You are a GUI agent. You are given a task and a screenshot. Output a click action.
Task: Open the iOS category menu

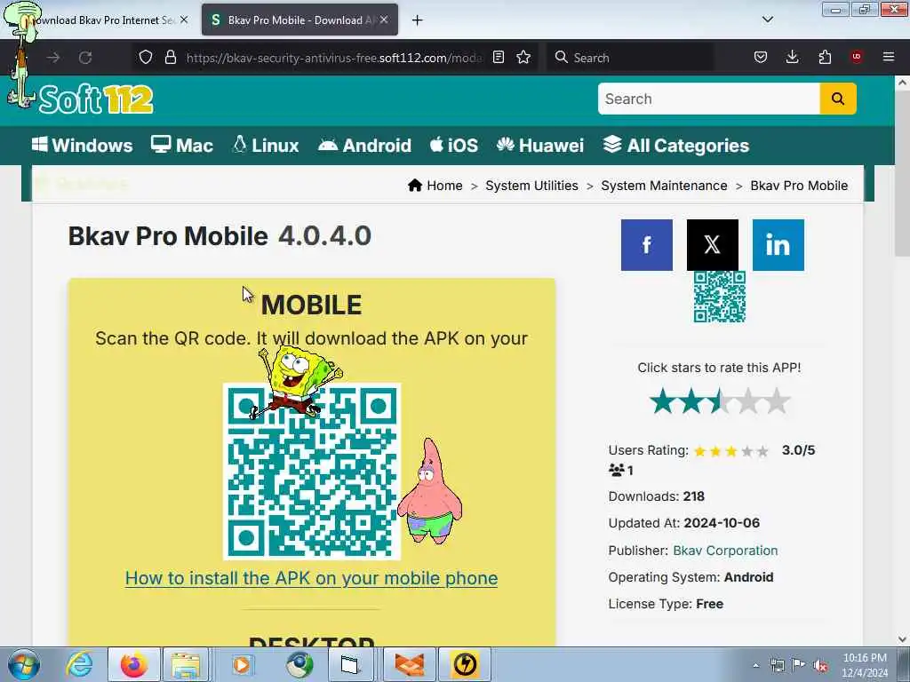[454, 145]
